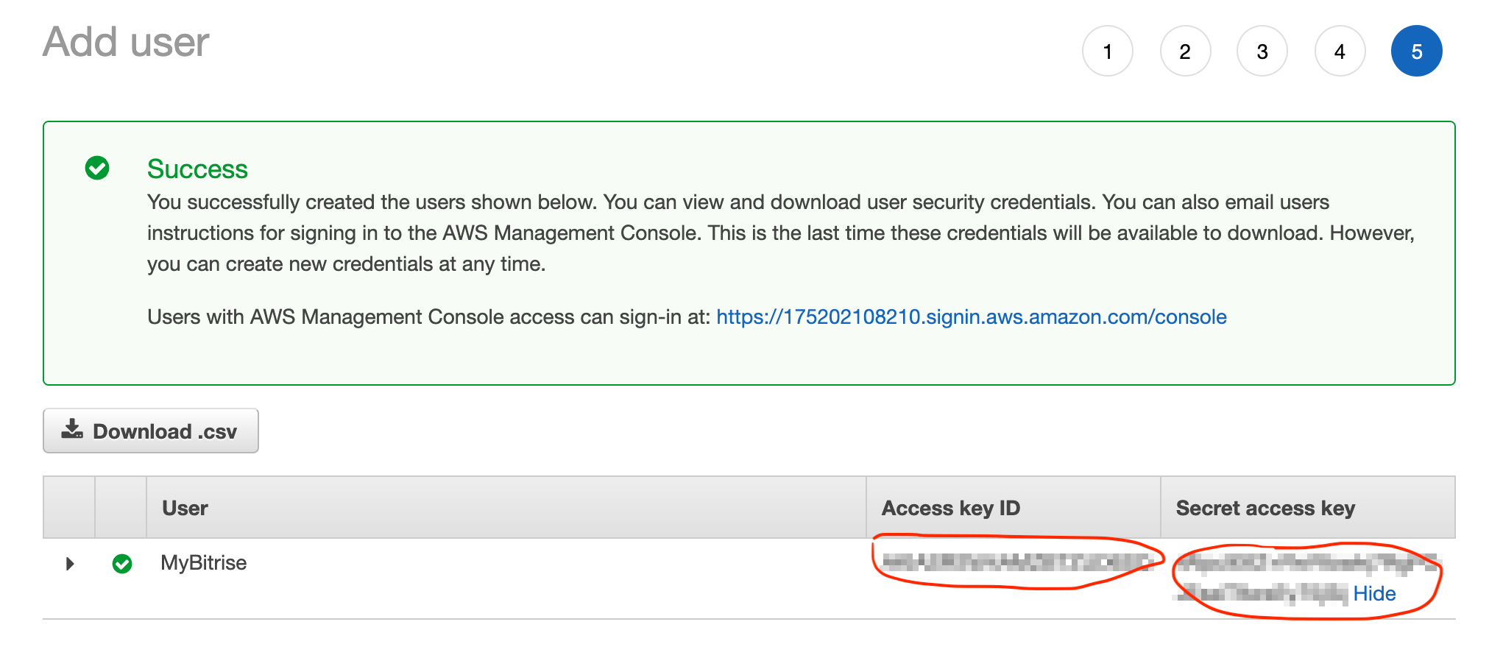Click the Success heading text
The height and width of the screenshot is (658, 1503).
pyautogui.click(x=197, y=169)
